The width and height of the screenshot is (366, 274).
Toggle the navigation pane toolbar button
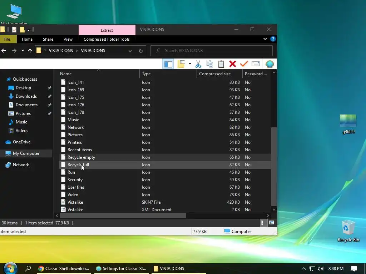click(x=168, y=64)
